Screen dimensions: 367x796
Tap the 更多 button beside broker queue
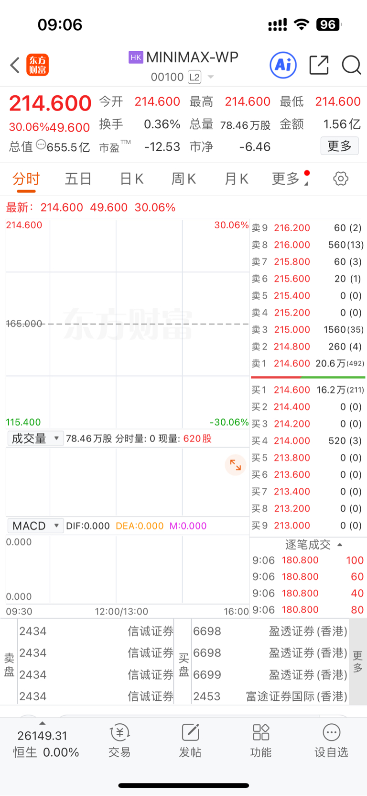[x=357, y=661]
